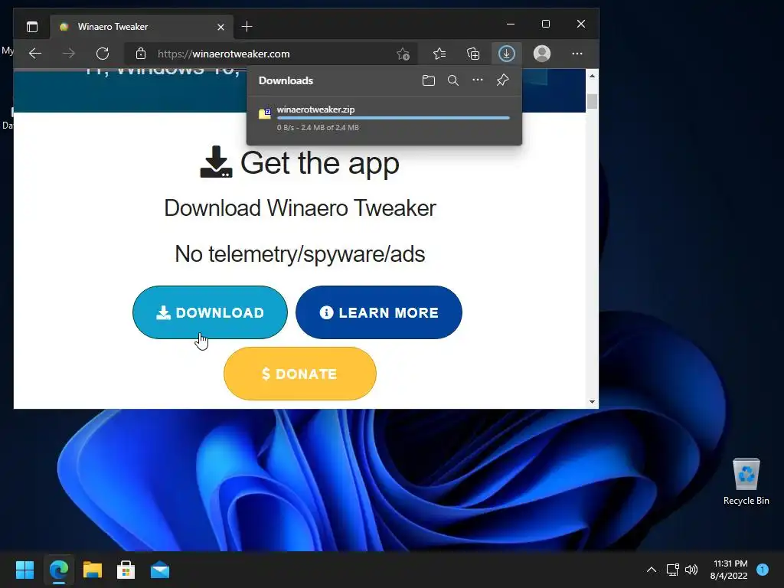This screenshot has height=588, width=784.
Task: Click Microsoft Edge on taskbar
Action: coord(59,570)
